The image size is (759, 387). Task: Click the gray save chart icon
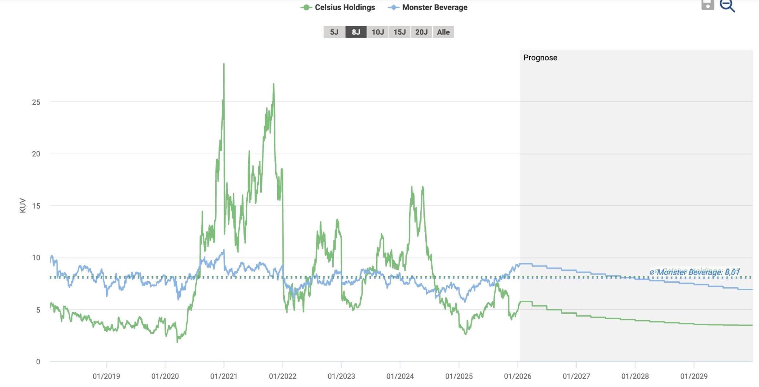coord(707,5)
